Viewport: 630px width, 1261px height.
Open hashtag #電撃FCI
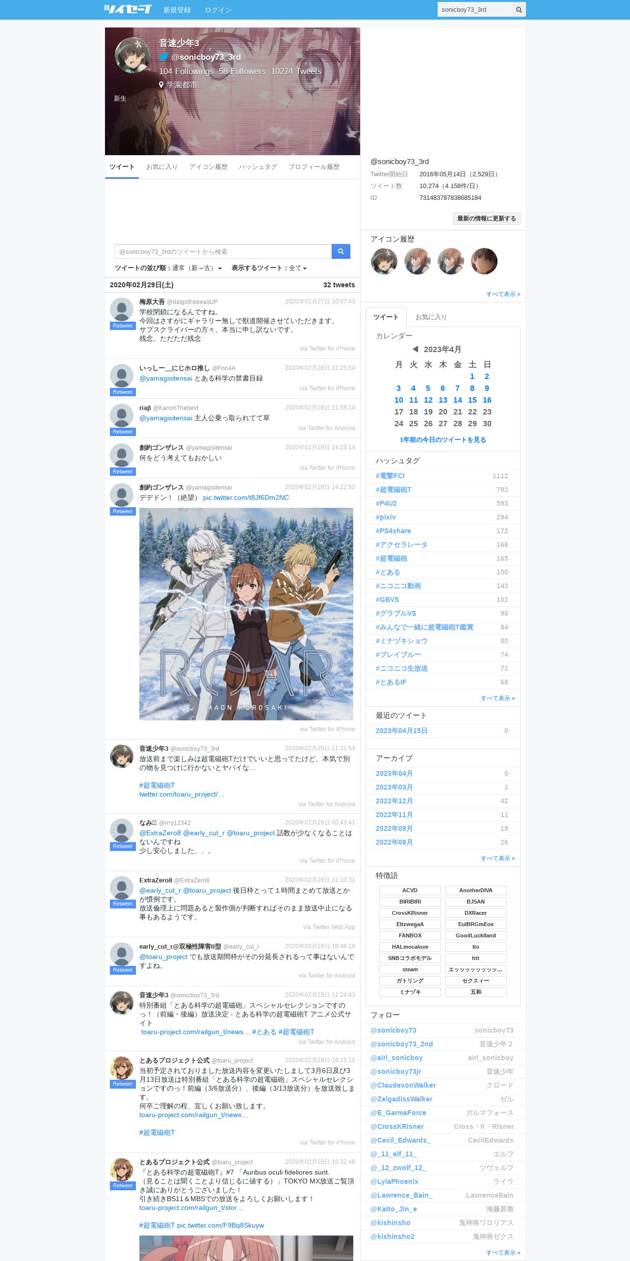pyautogui.click(x=391, y=476)
